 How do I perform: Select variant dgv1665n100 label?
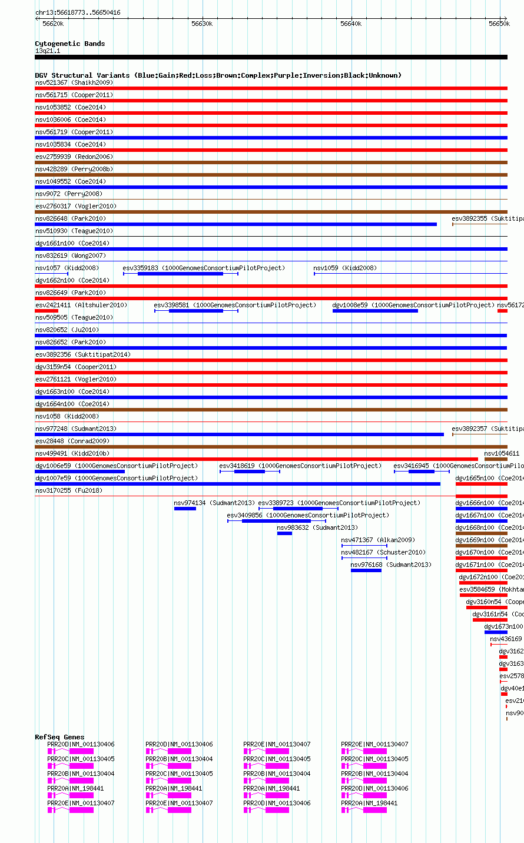coord(490,478)
